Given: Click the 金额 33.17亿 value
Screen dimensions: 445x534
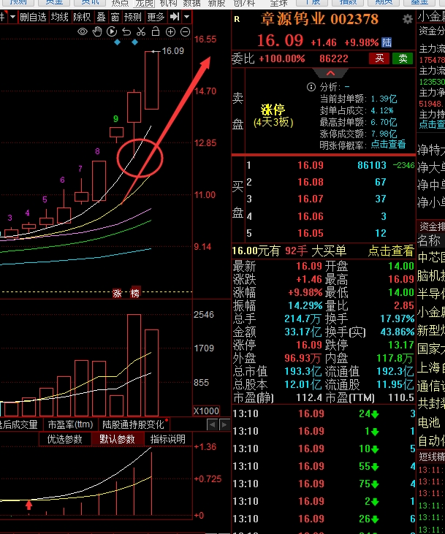Looking at the screenshot, I should (303, 332).
